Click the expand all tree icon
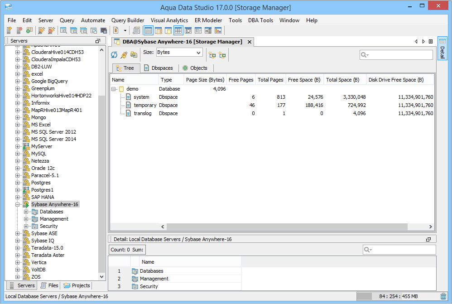Image resolution: width=452 pixels, height=304 pixels. point(212,55)
